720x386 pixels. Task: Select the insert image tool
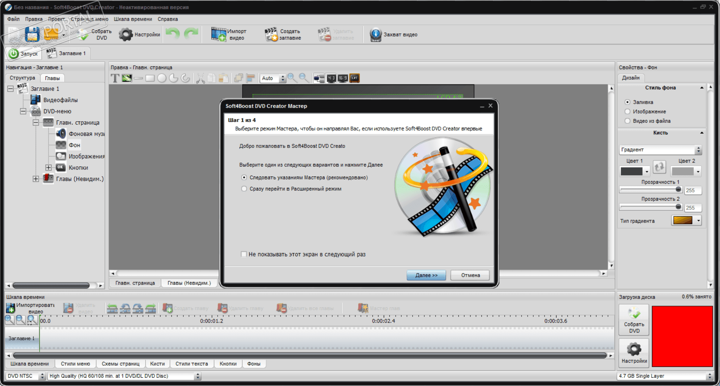pos(127,78)
